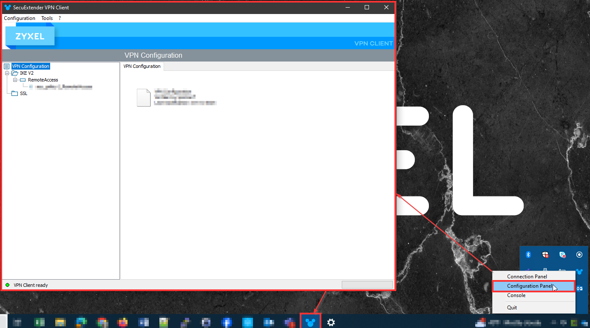Open the ? help menu
The height and width of the screenshot is (328, 590).
[60, 18]
